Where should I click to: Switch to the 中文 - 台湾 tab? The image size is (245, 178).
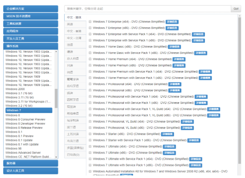click(x=75, y=38)
